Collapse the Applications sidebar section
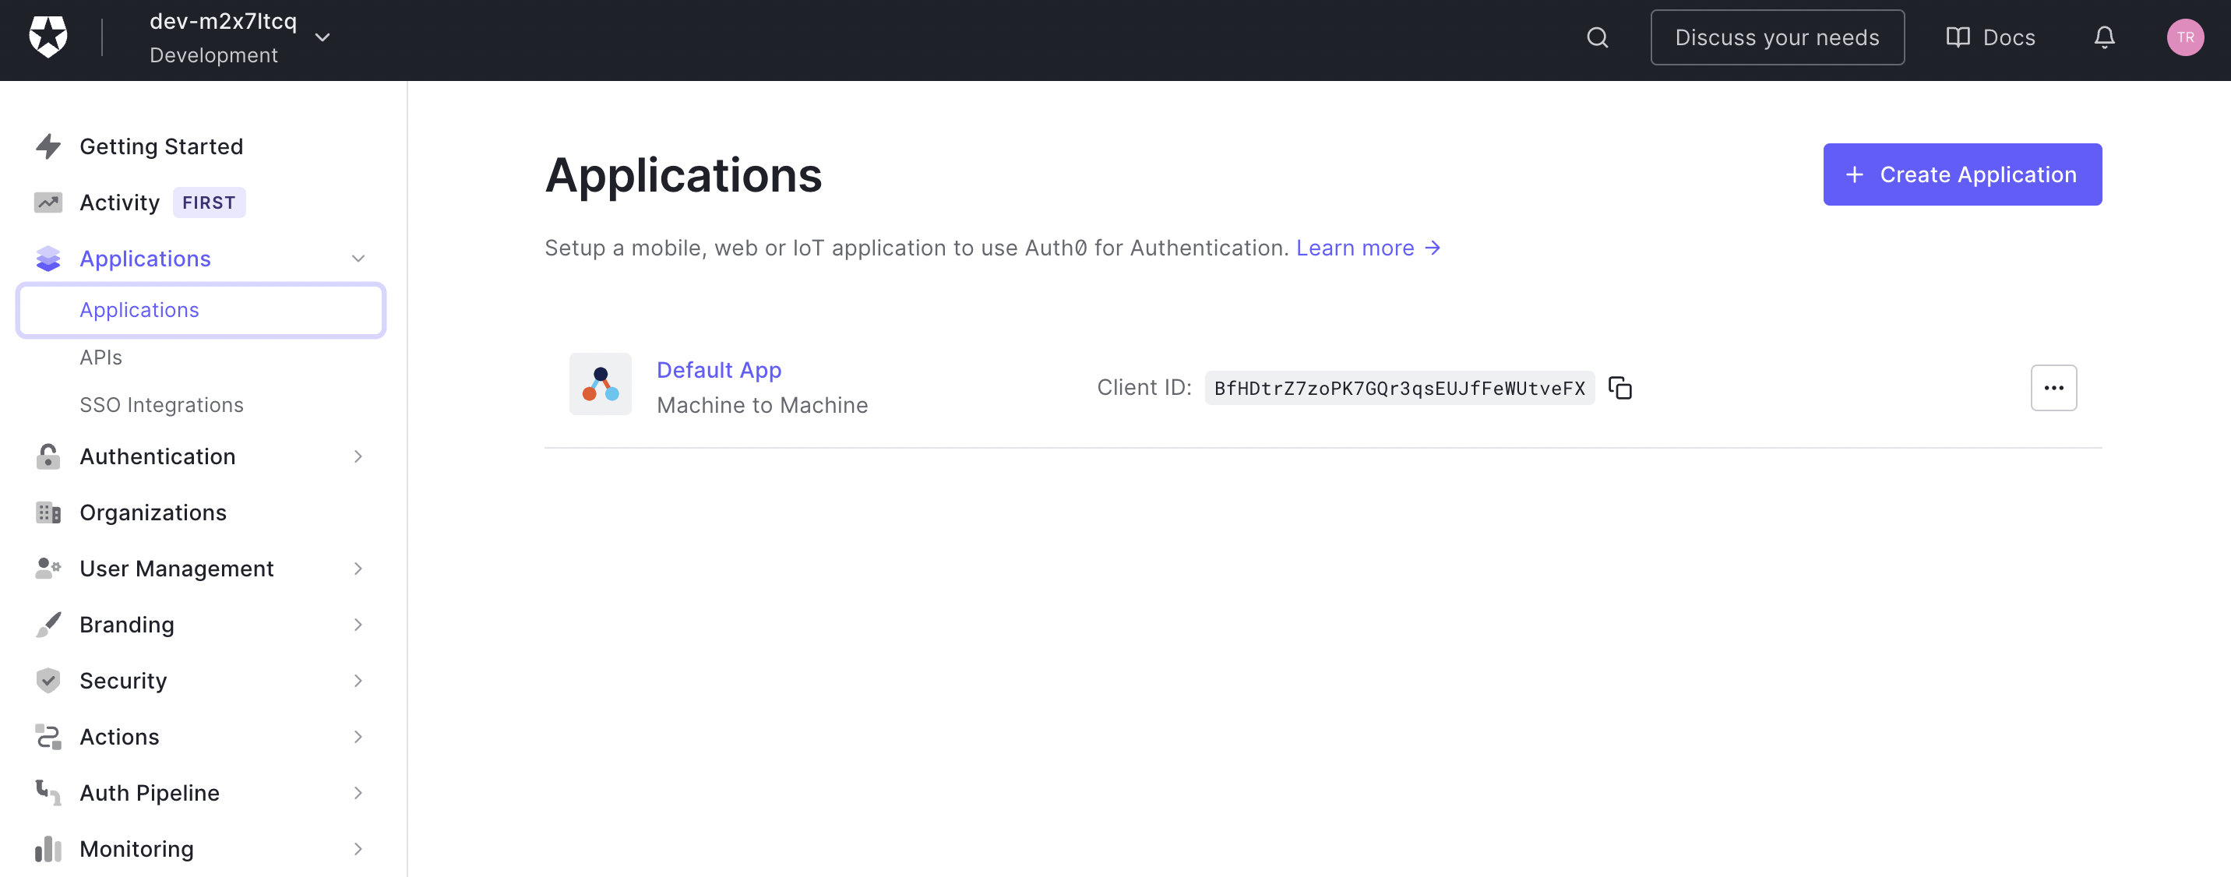 (358, 258)
